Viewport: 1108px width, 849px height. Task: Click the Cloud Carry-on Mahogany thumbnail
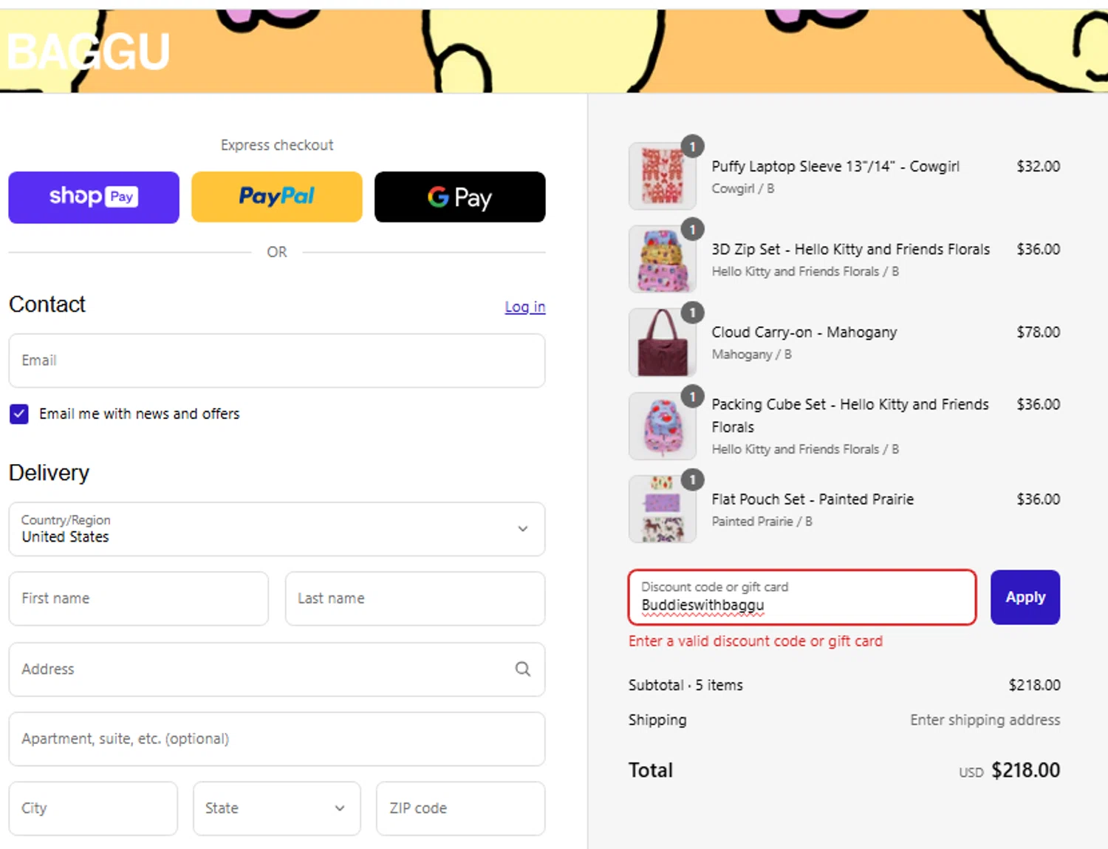click(663, 343)
